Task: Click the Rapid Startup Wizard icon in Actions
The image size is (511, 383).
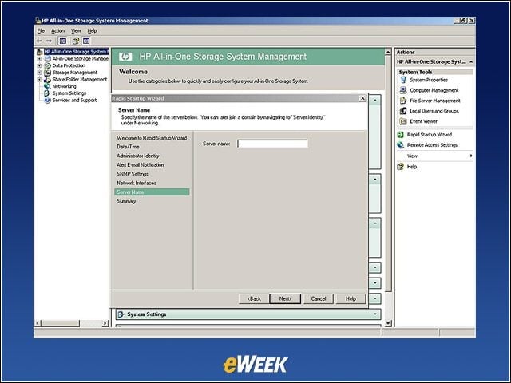Action: (x=401, y=135)
